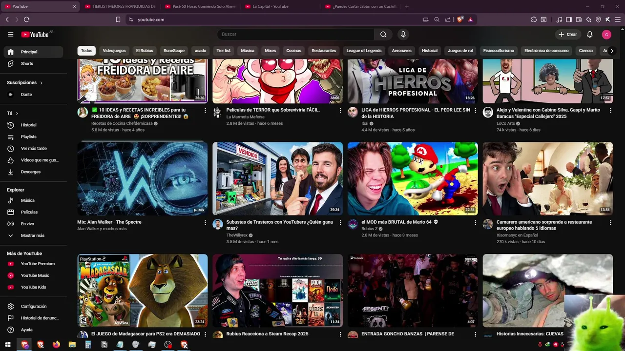Click the Buscar search field
Viewport: 625px width, 351px height.
(x=296, y=34)
